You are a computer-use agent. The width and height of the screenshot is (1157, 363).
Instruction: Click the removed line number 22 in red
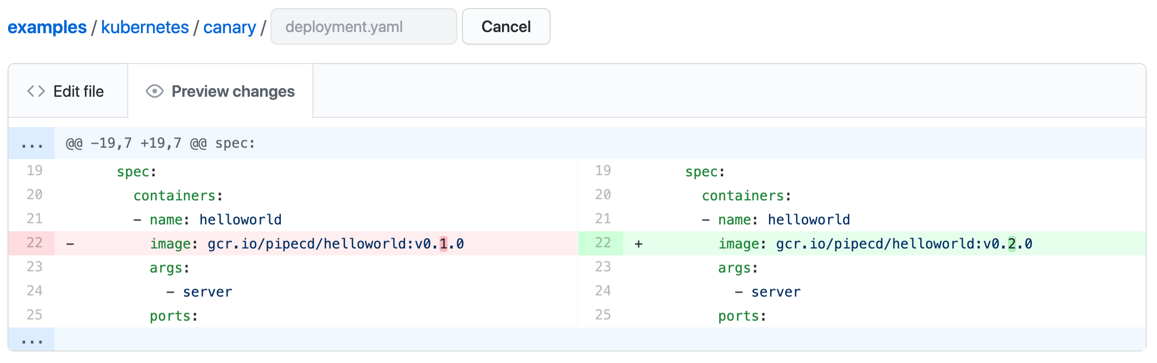pyautogui.click(x=34, y=243)
